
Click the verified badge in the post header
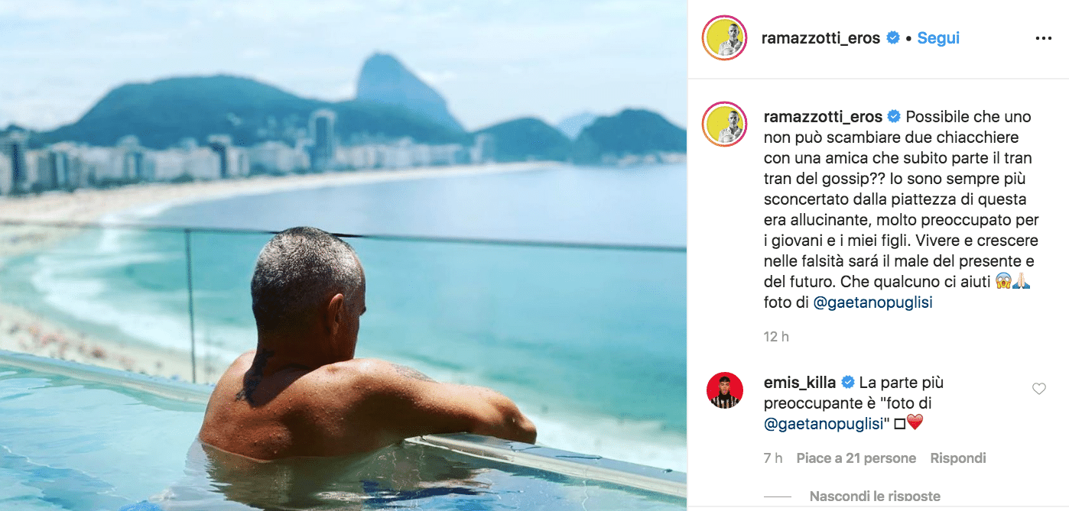click(892, 37)
